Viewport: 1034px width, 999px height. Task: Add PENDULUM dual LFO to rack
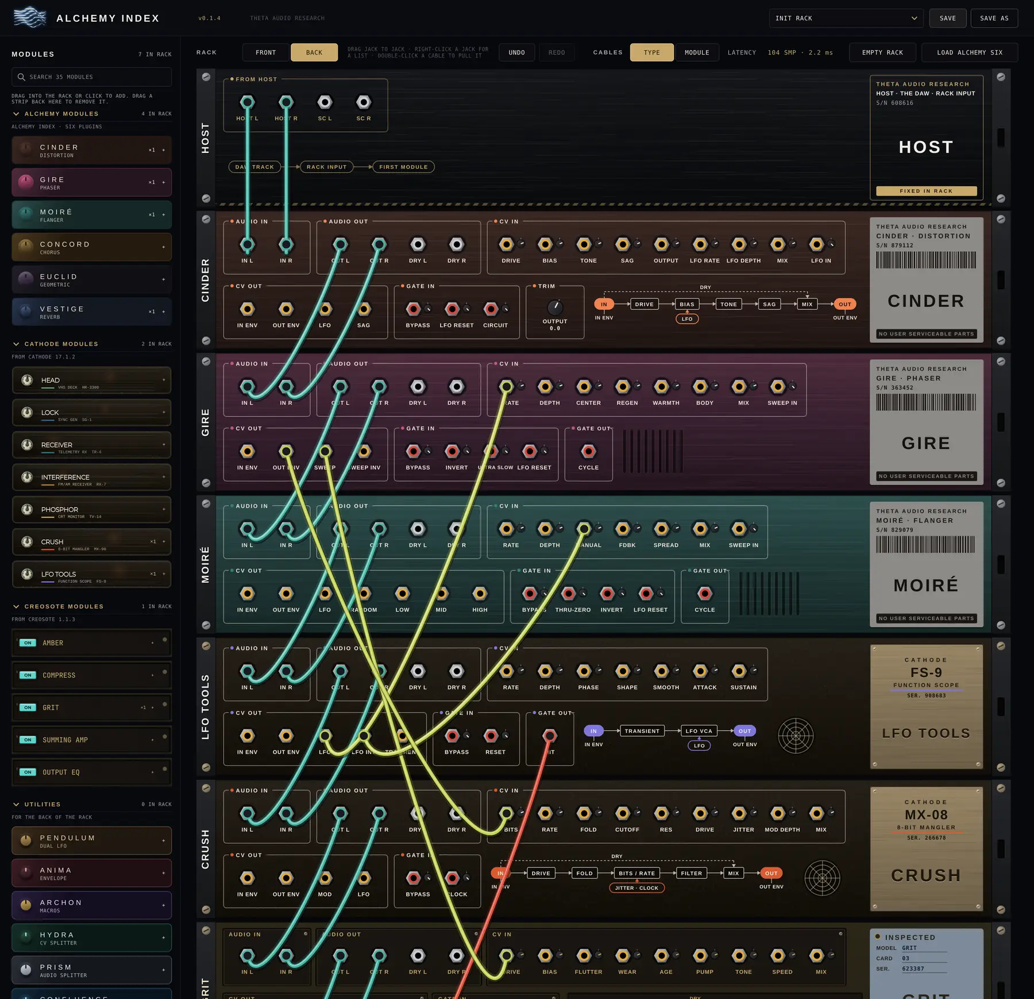164,841
